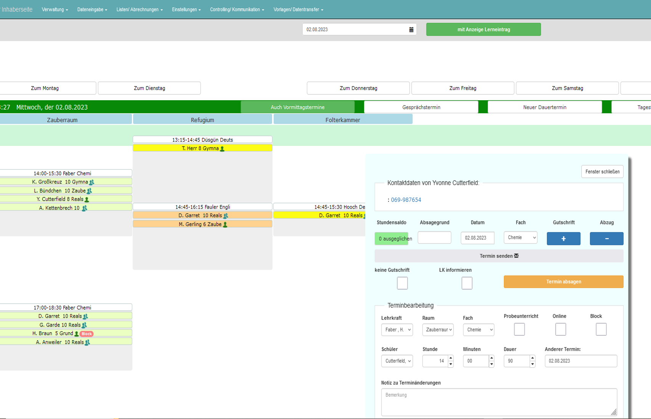Click the red Block badge on H. Braun
This screenshot has width=651, height=419.
pyautogui.click(x=87, y=334)
